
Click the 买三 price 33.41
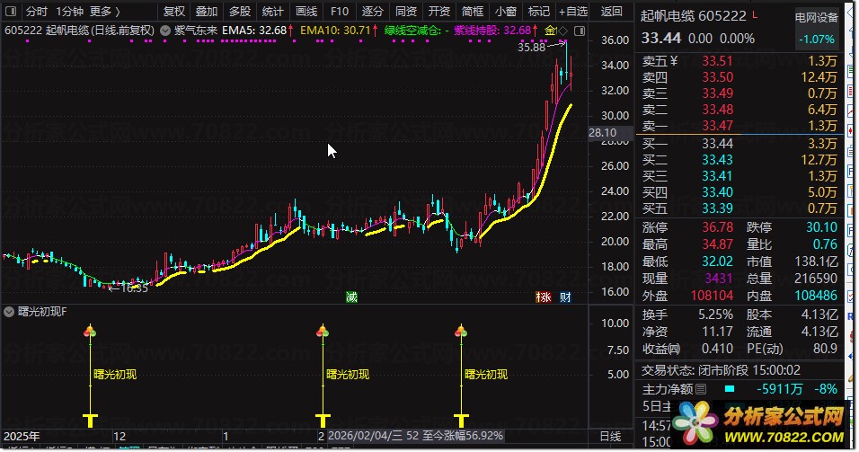coord(717,176)
